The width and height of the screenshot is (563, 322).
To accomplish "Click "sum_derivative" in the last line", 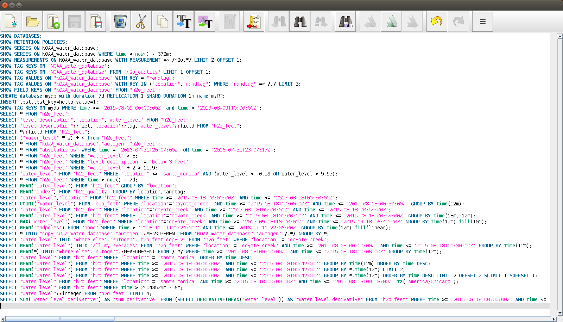I will pos(135,299).
